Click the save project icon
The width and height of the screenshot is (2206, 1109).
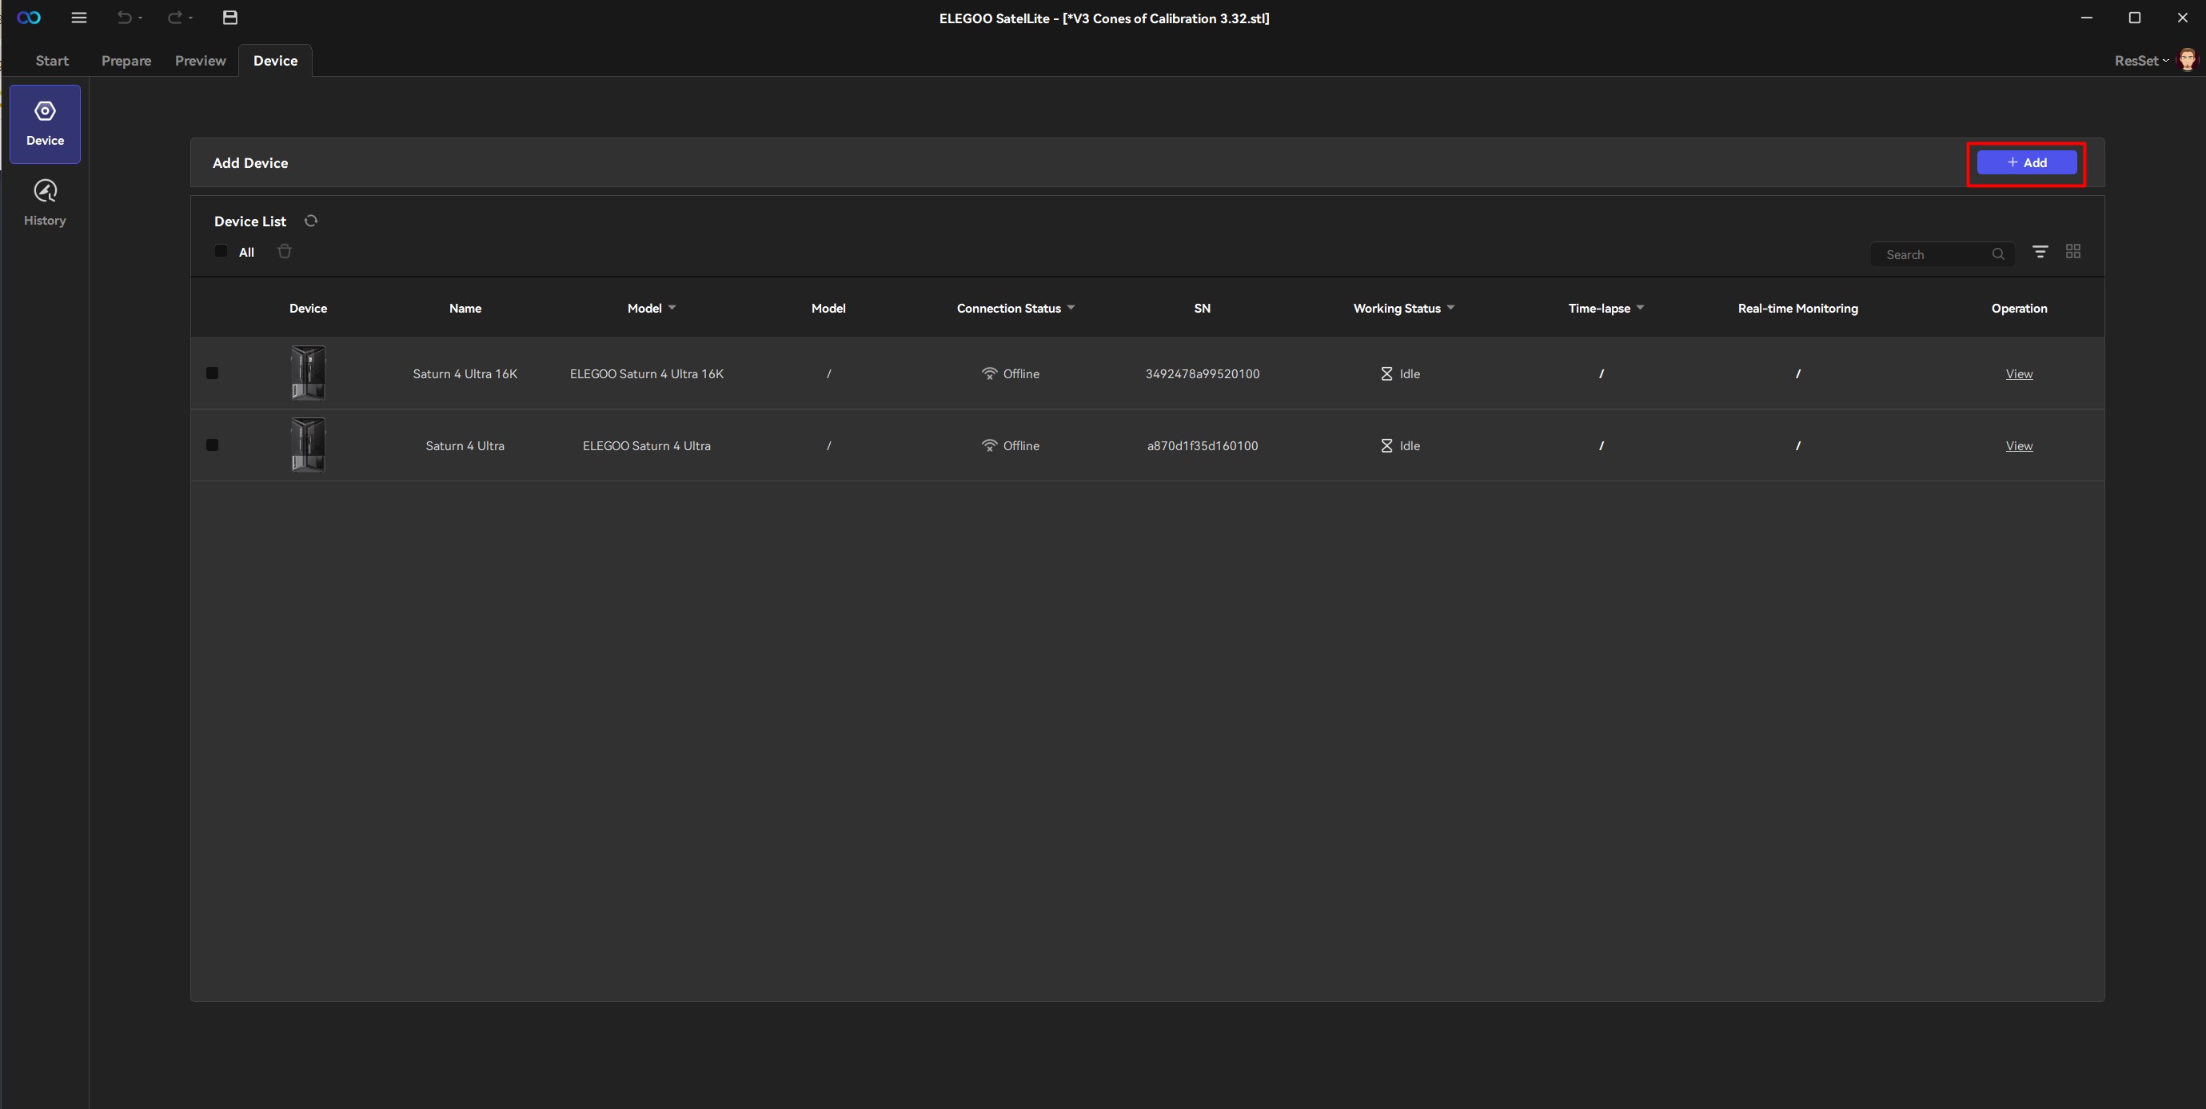point(229,18)
